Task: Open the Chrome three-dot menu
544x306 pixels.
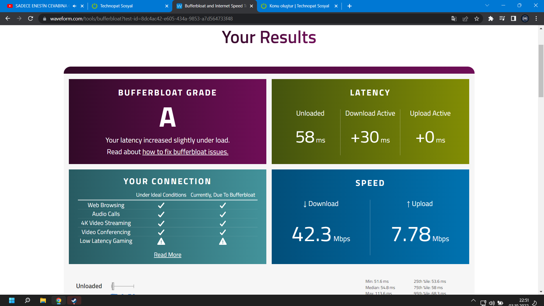Action: (x=536, y=18)
